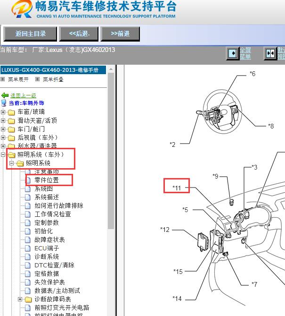
Task: Click the 定格数据 document icon
Action: pos(28,274)
